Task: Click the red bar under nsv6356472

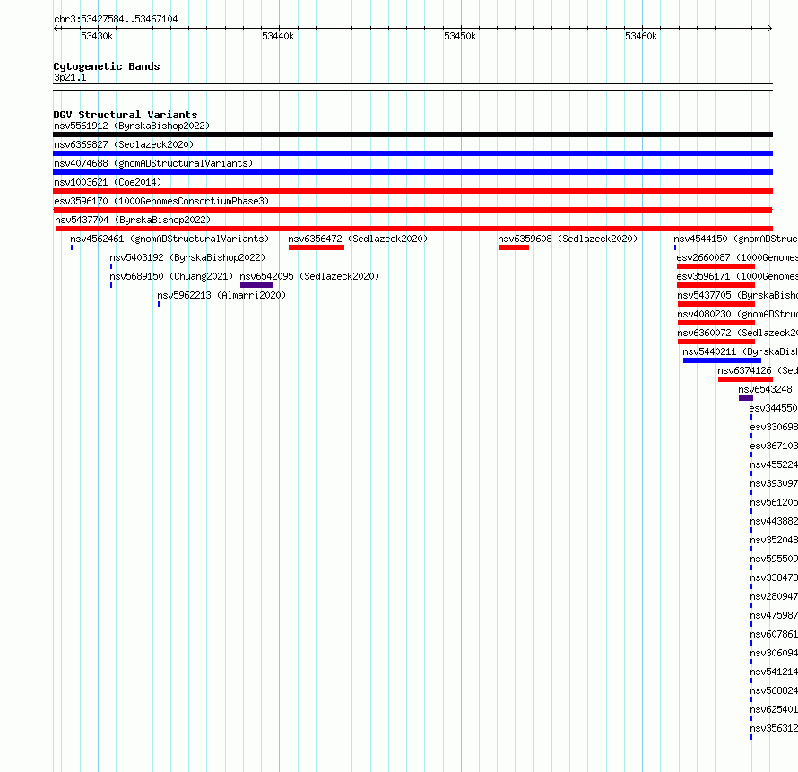Action: click(x=317, y=247)
